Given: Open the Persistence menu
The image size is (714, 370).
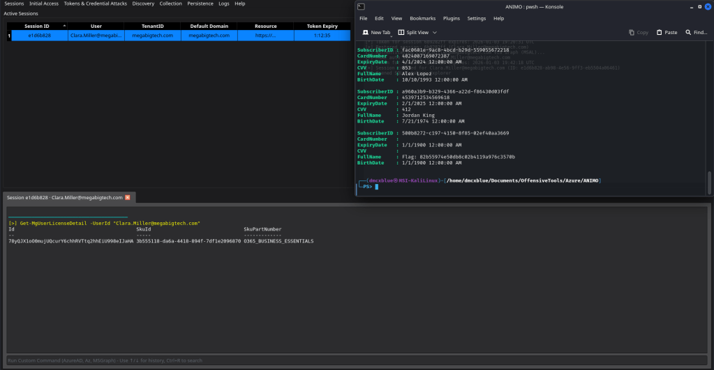Looking at the screenshot, I should click(x=200, y=3).
